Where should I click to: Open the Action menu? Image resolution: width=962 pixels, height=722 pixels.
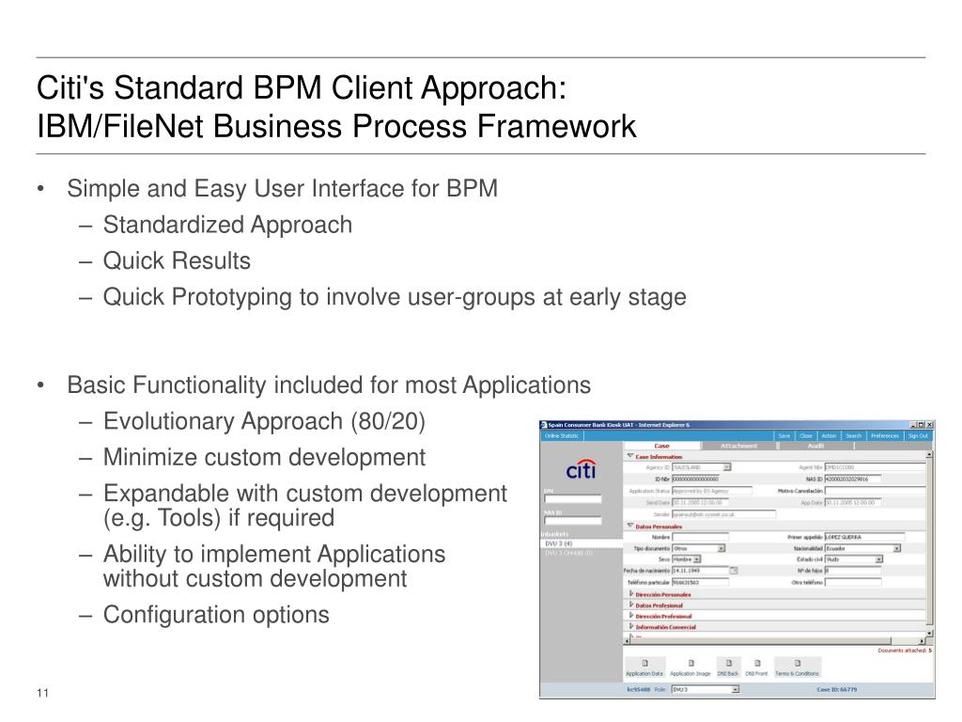pyautogui.click(x=829, y=436)
